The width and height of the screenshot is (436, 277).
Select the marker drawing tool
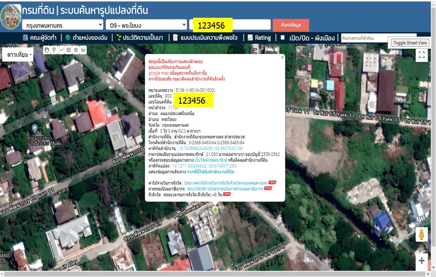[x=54, y=50]
